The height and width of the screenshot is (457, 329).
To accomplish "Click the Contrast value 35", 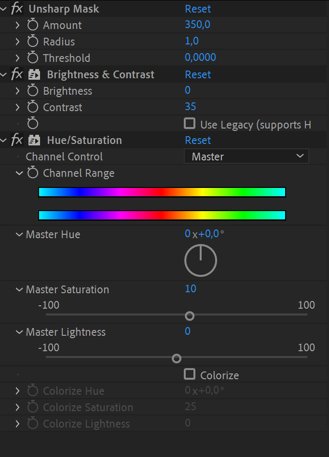I will click(x=190, y=107).
